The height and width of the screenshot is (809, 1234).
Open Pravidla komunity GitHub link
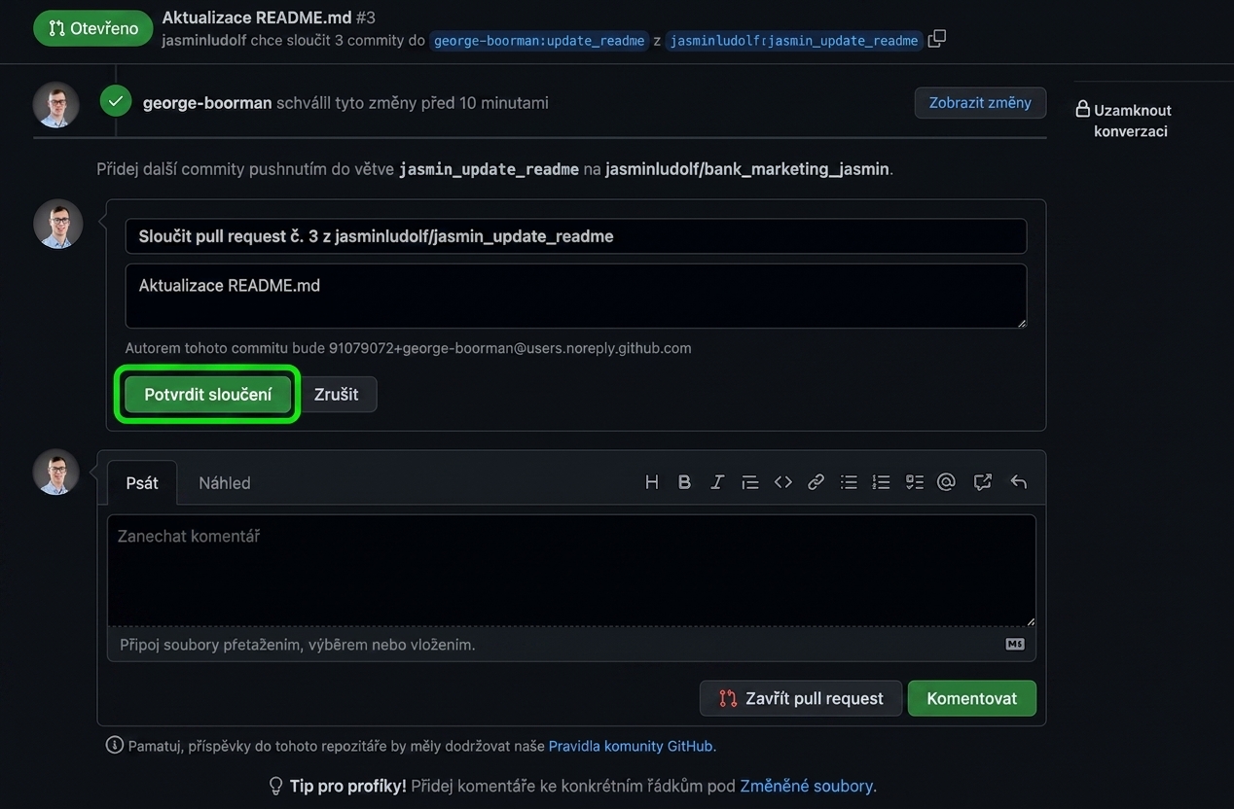[631, 747]
